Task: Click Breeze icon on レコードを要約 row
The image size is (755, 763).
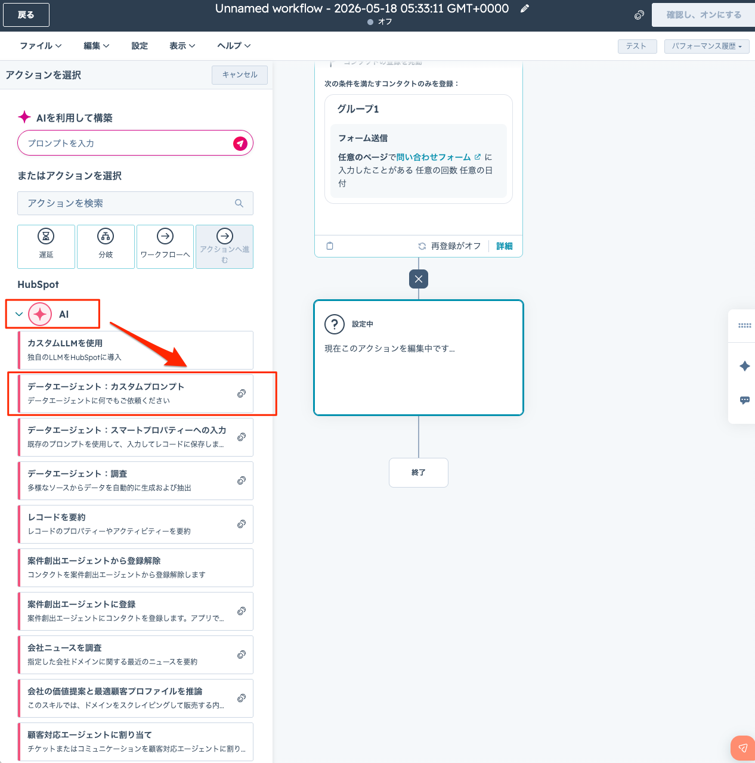Action: click(x=242, y=524)
